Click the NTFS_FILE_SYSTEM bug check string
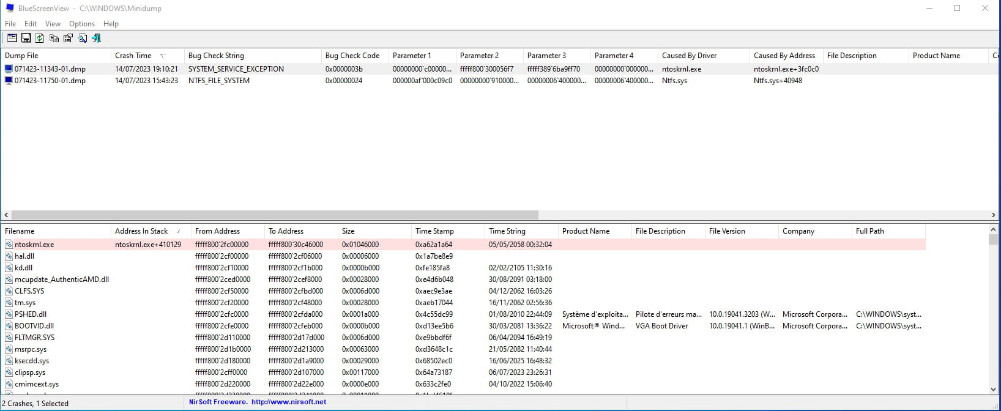 pos(219,81)
